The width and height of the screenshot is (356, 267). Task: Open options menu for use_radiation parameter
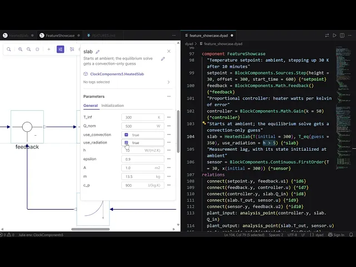(x=169, y=142)
